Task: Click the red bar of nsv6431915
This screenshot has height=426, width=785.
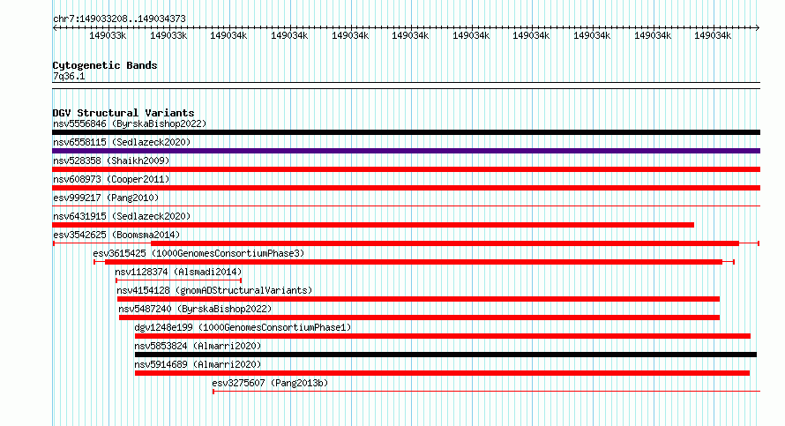Action: (373, 225)
